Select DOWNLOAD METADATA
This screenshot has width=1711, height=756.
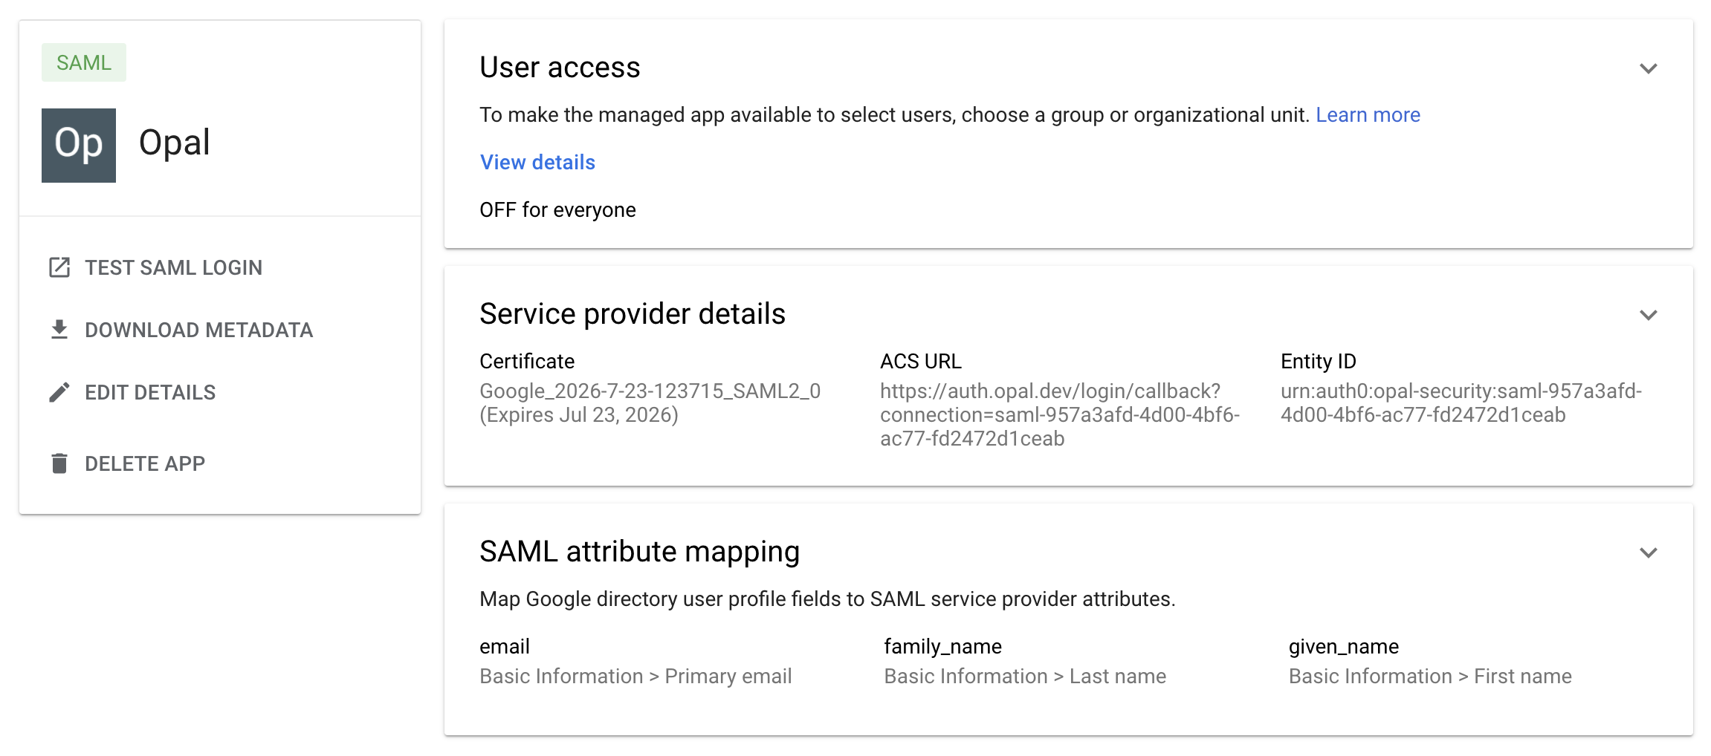[198, 330]
